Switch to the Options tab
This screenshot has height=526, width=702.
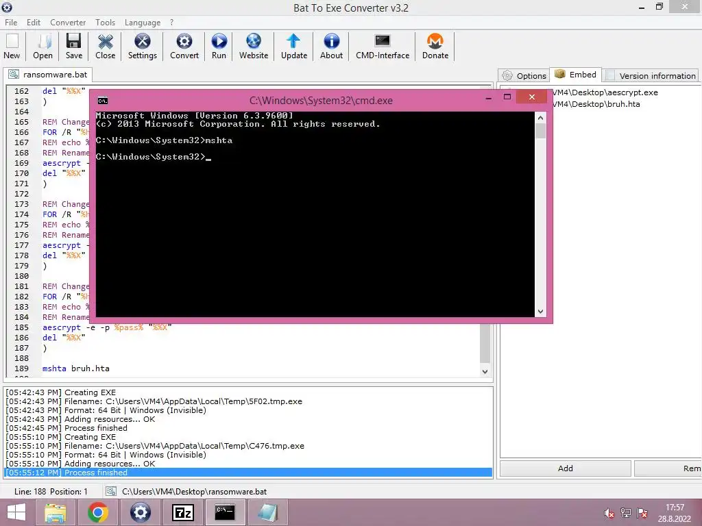click(x=524, y=75)
